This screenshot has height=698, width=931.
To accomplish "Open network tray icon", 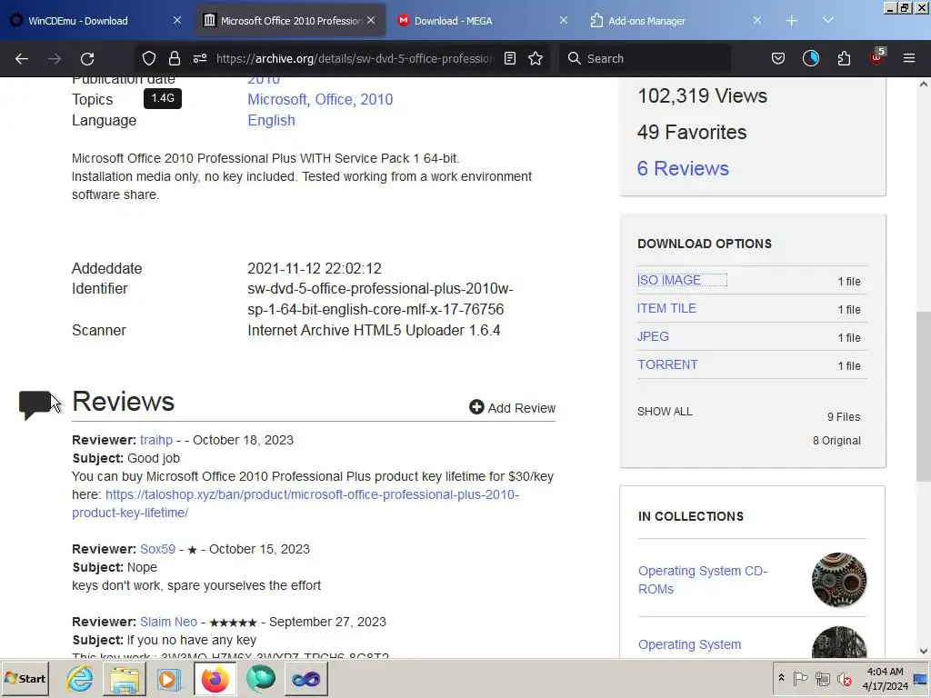I will 822,678.
